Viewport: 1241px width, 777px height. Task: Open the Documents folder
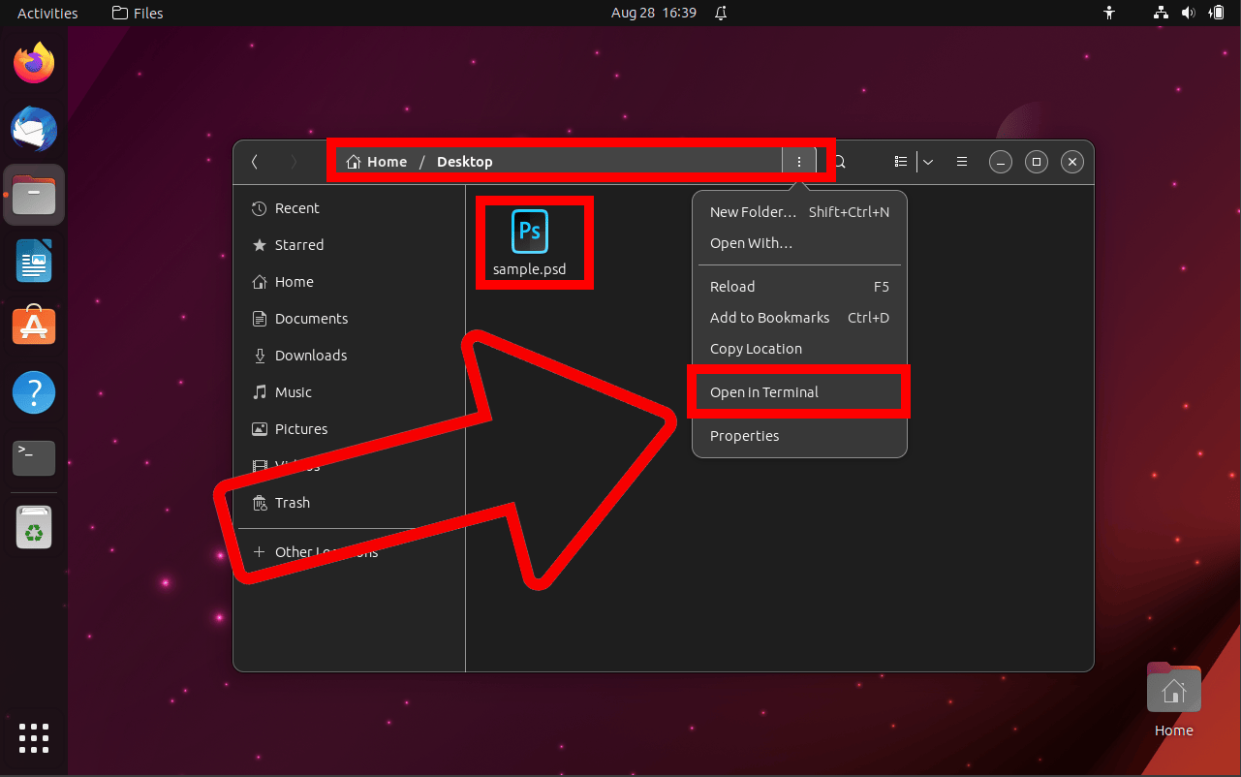coord(312,318)
